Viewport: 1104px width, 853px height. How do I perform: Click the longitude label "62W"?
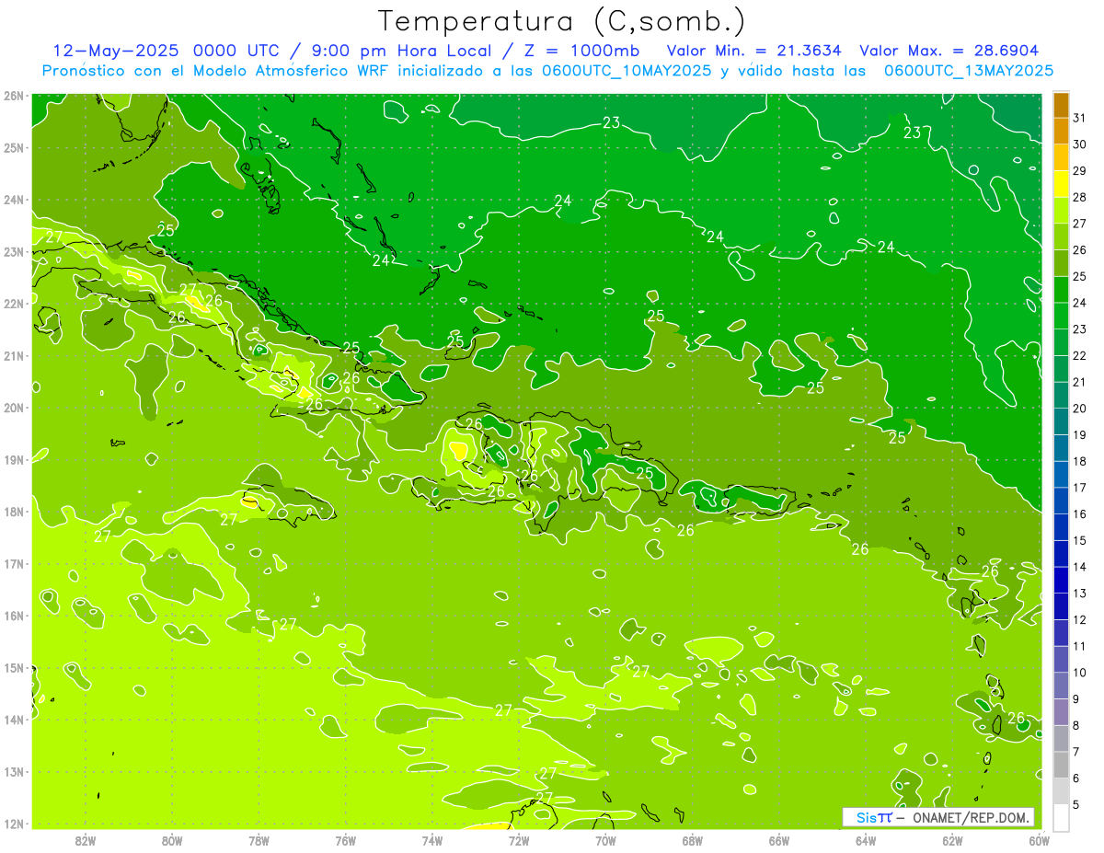pos(953,840)
